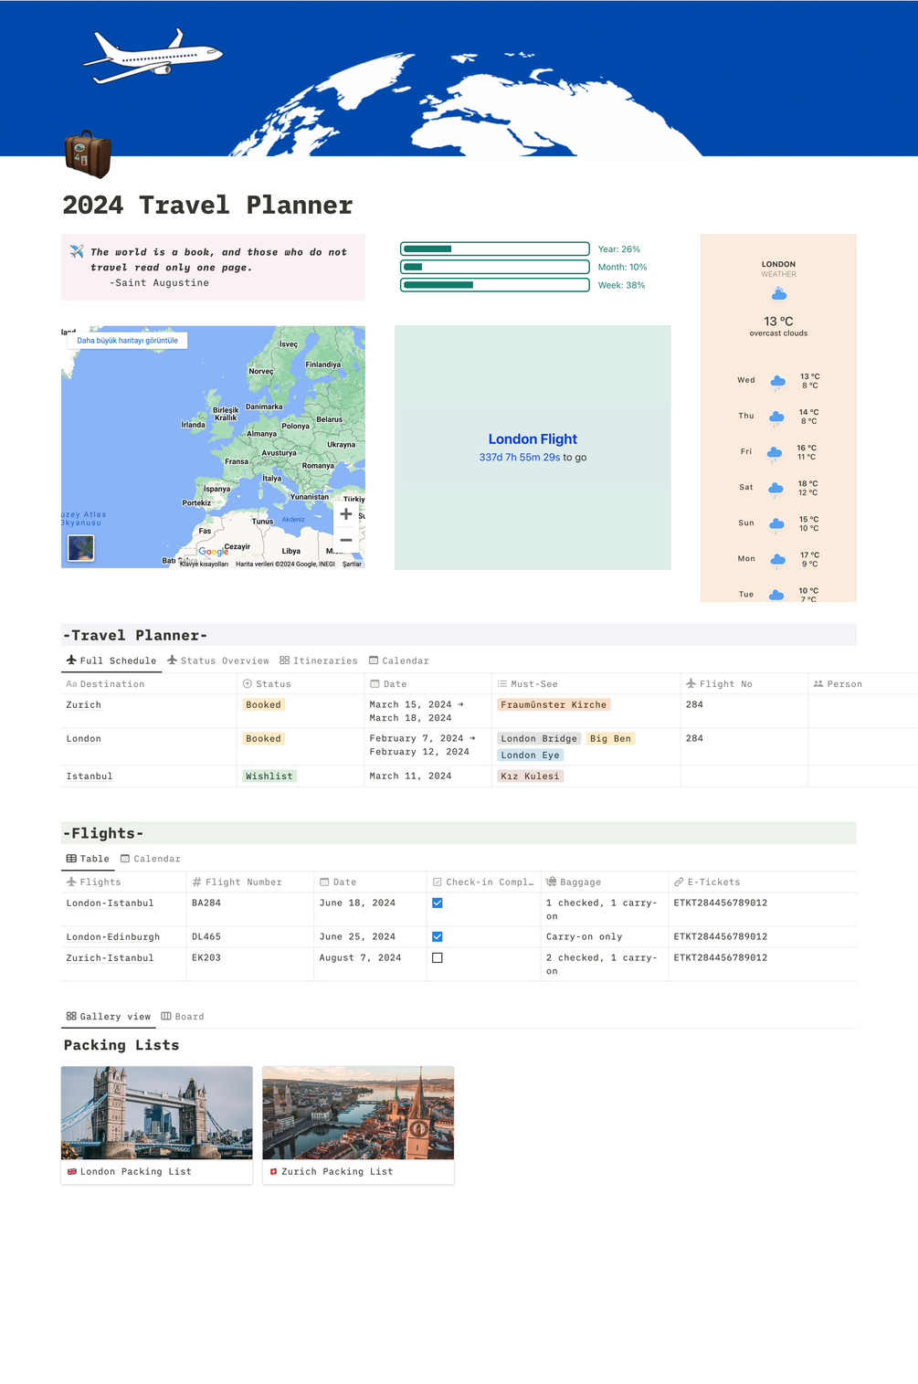Open Istanbul destination page
Image resolution: width=918 pixels, height=1384 pixels.
click(90, 777)
